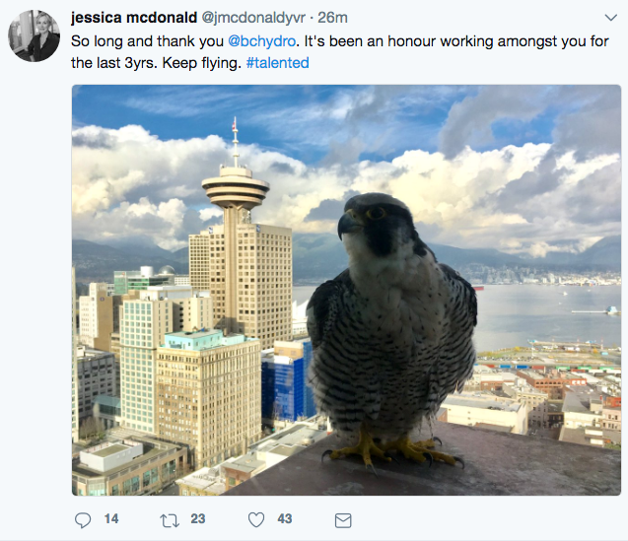The image size is (628, 541).
Task: Click the 'Keep flying.' line of text
Action: point(201,63)
